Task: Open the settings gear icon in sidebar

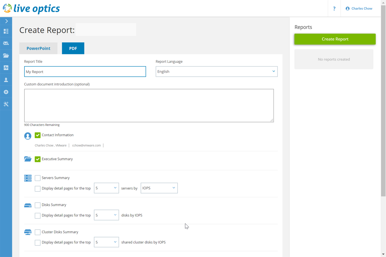Action: point(6,92)
